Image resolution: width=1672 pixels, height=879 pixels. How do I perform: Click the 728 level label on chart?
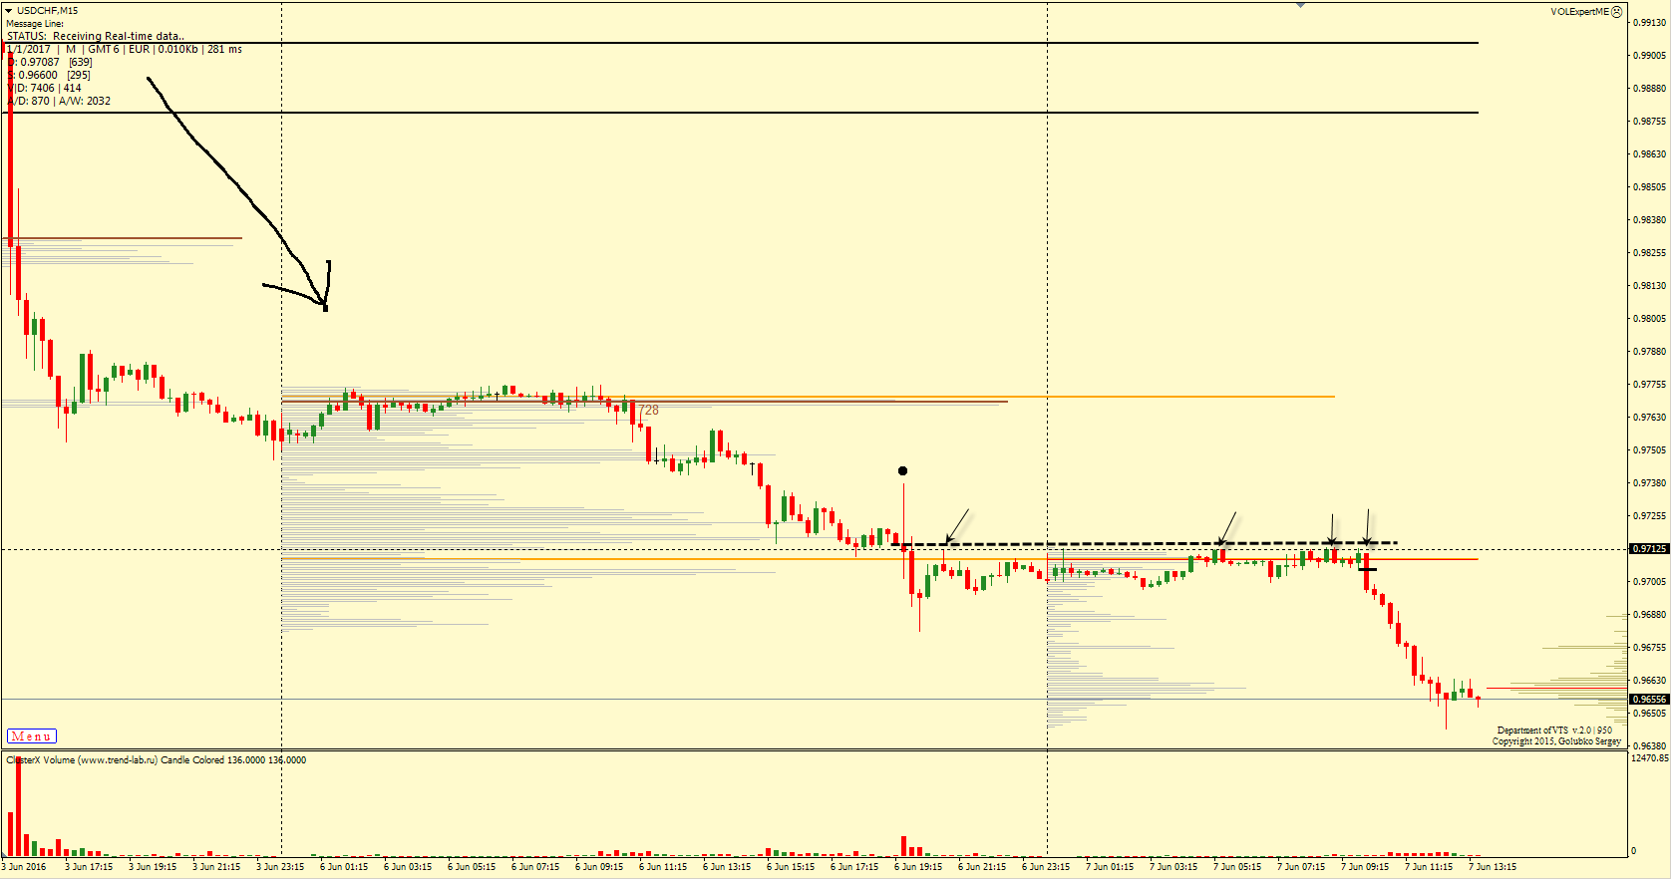[x=649, y=410]
